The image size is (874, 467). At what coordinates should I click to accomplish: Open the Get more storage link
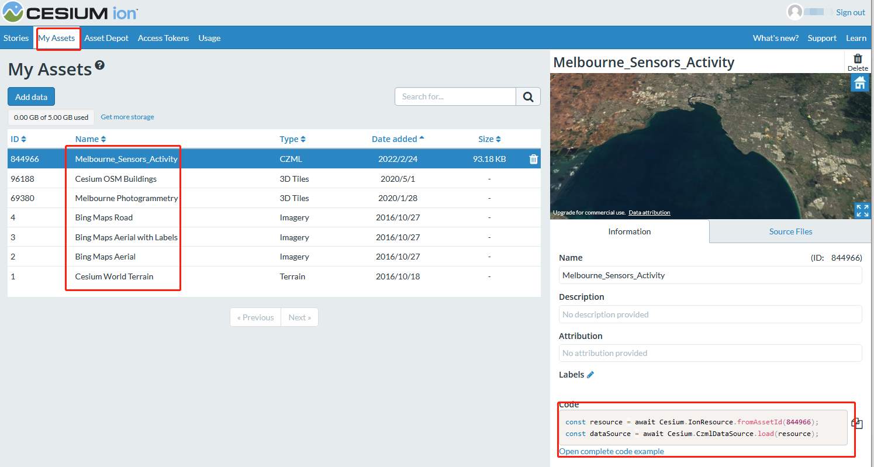pos(127,117)
